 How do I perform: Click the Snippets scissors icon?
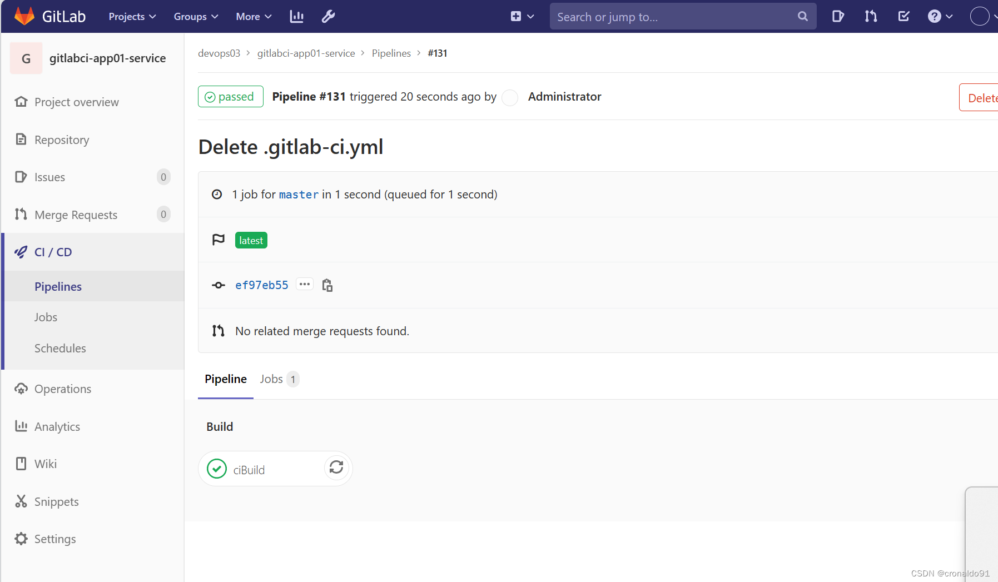(x=21, y=501)
